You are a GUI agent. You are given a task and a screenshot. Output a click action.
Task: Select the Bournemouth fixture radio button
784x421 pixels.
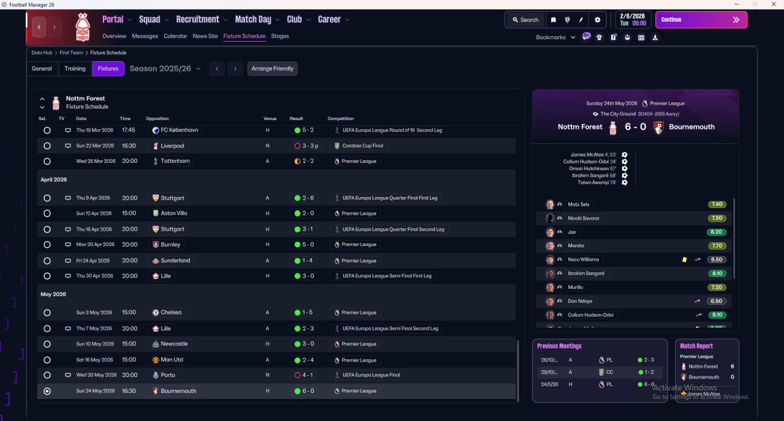click(x=47, y=391)
